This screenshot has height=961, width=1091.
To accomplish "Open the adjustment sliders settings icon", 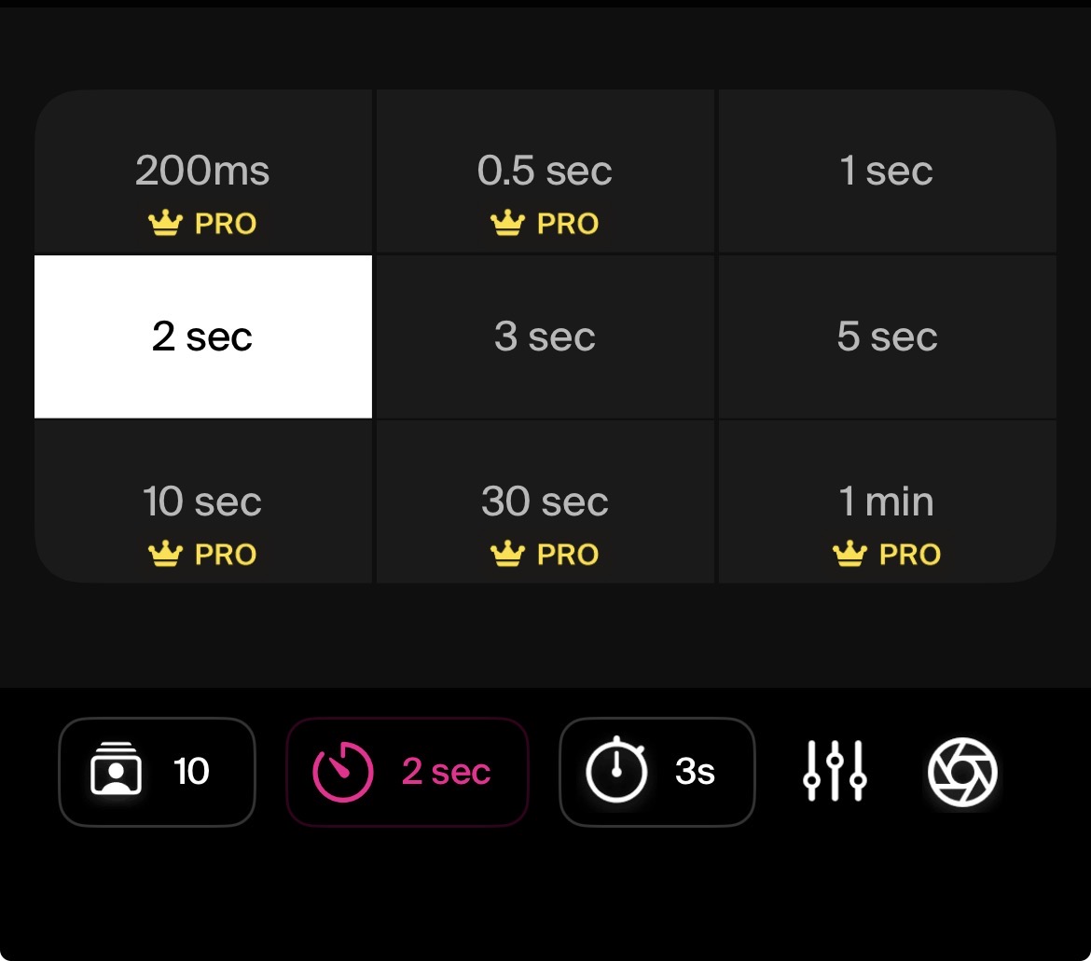I will pyautogui.click(x=834, y=771).
